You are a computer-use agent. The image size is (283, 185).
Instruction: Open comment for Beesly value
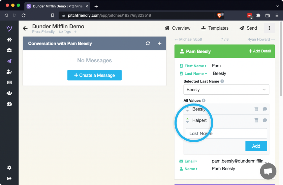(x=265, y=109)
